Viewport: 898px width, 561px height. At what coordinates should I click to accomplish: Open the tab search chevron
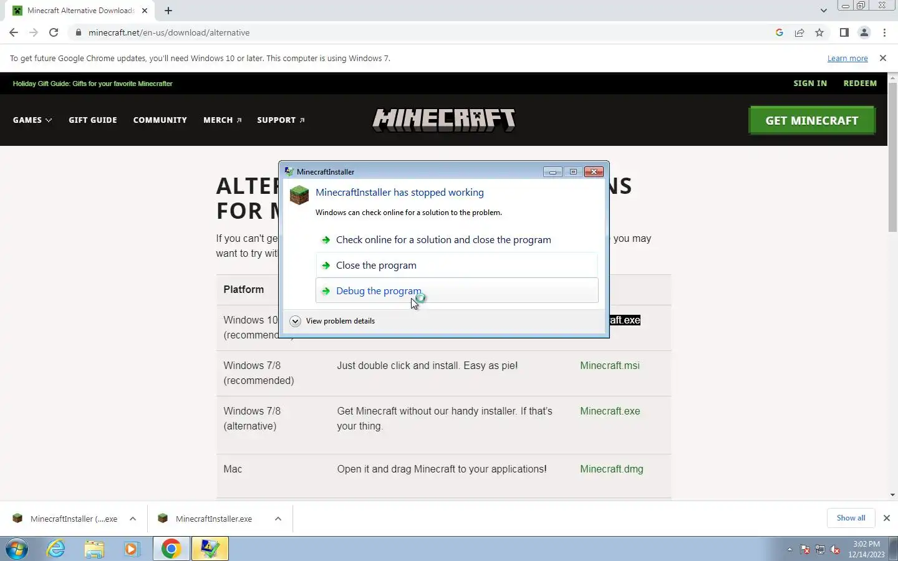pos(824,11)
